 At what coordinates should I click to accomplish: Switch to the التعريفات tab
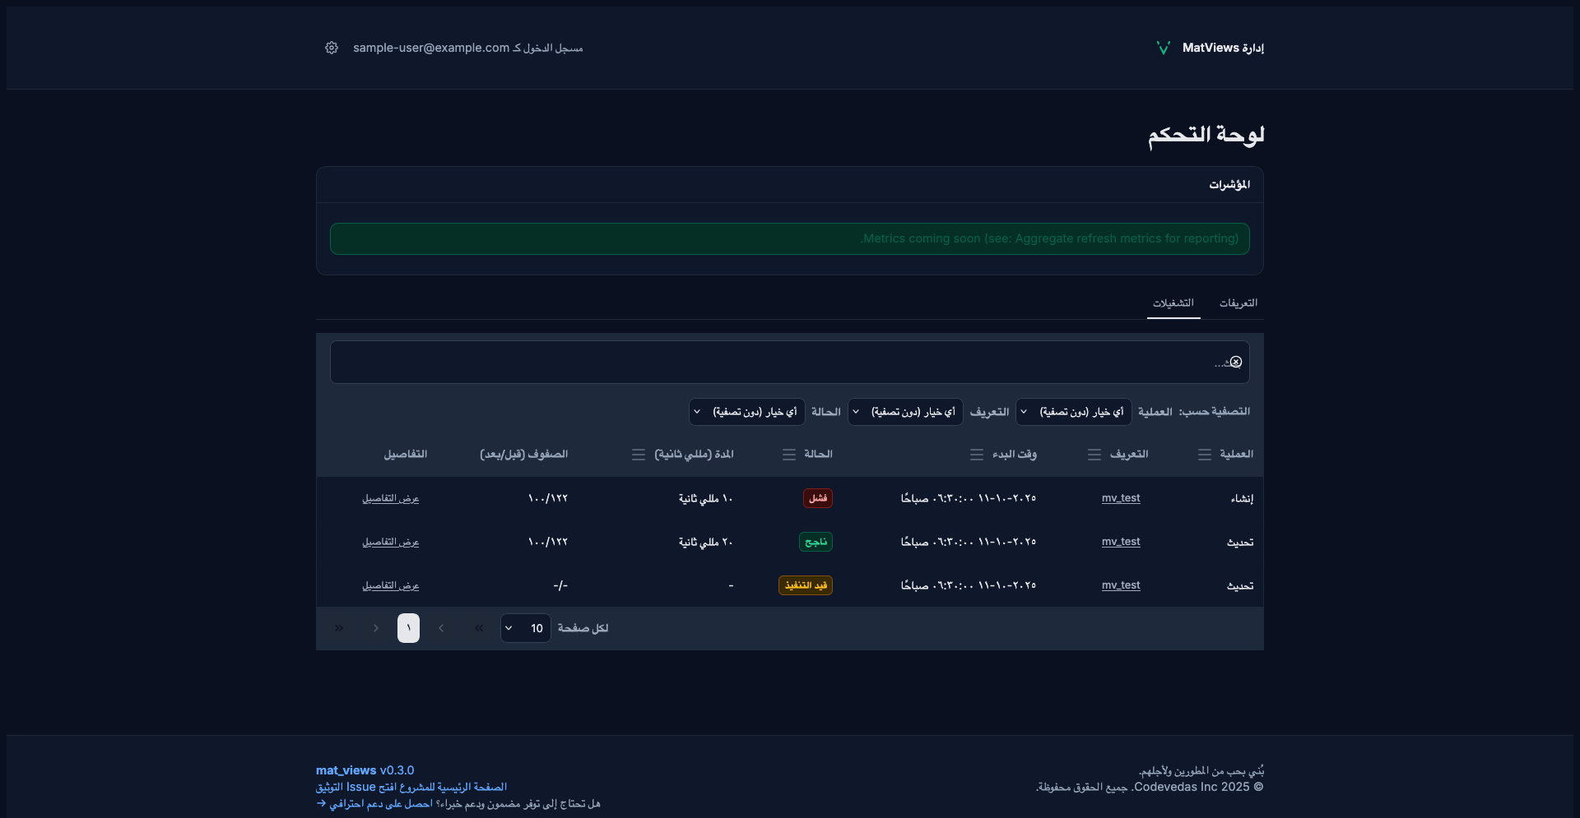click(x=1238, y=303)
